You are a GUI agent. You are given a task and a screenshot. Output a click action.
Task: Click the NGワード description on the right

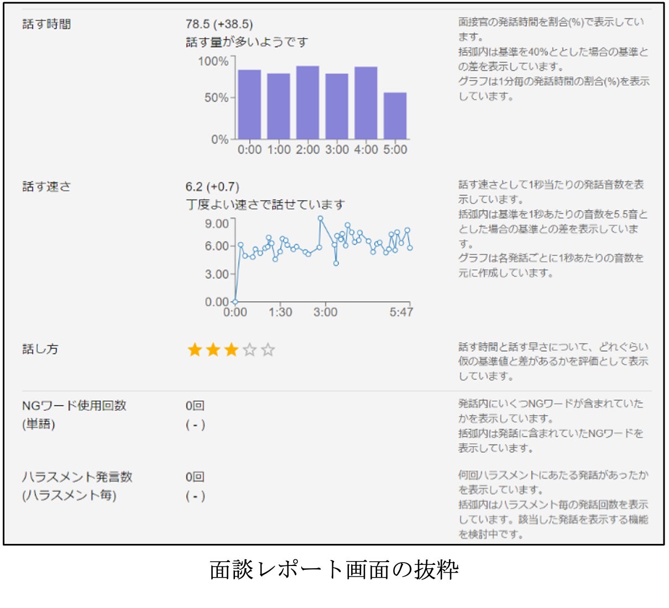[551, 426]
